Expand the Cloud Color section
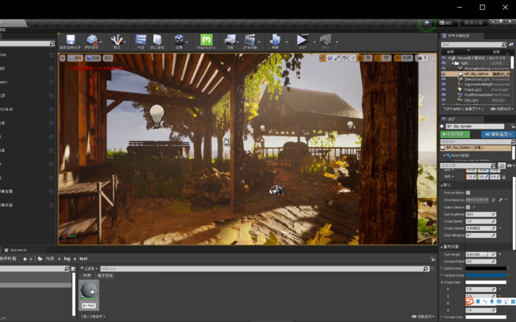Viewport: 516px width, 322px height. [x=441, y=282]
